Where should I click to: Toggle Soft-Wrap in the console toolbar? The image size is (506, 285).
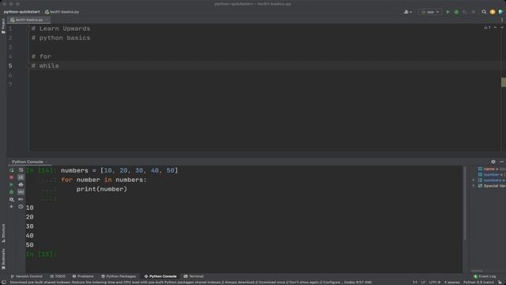coord(21,170)
